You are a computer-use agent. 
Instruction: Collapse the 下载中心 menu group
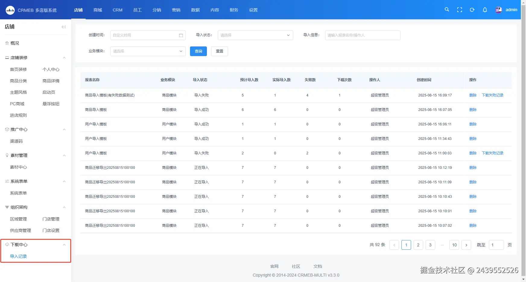(x=64, y=245)
